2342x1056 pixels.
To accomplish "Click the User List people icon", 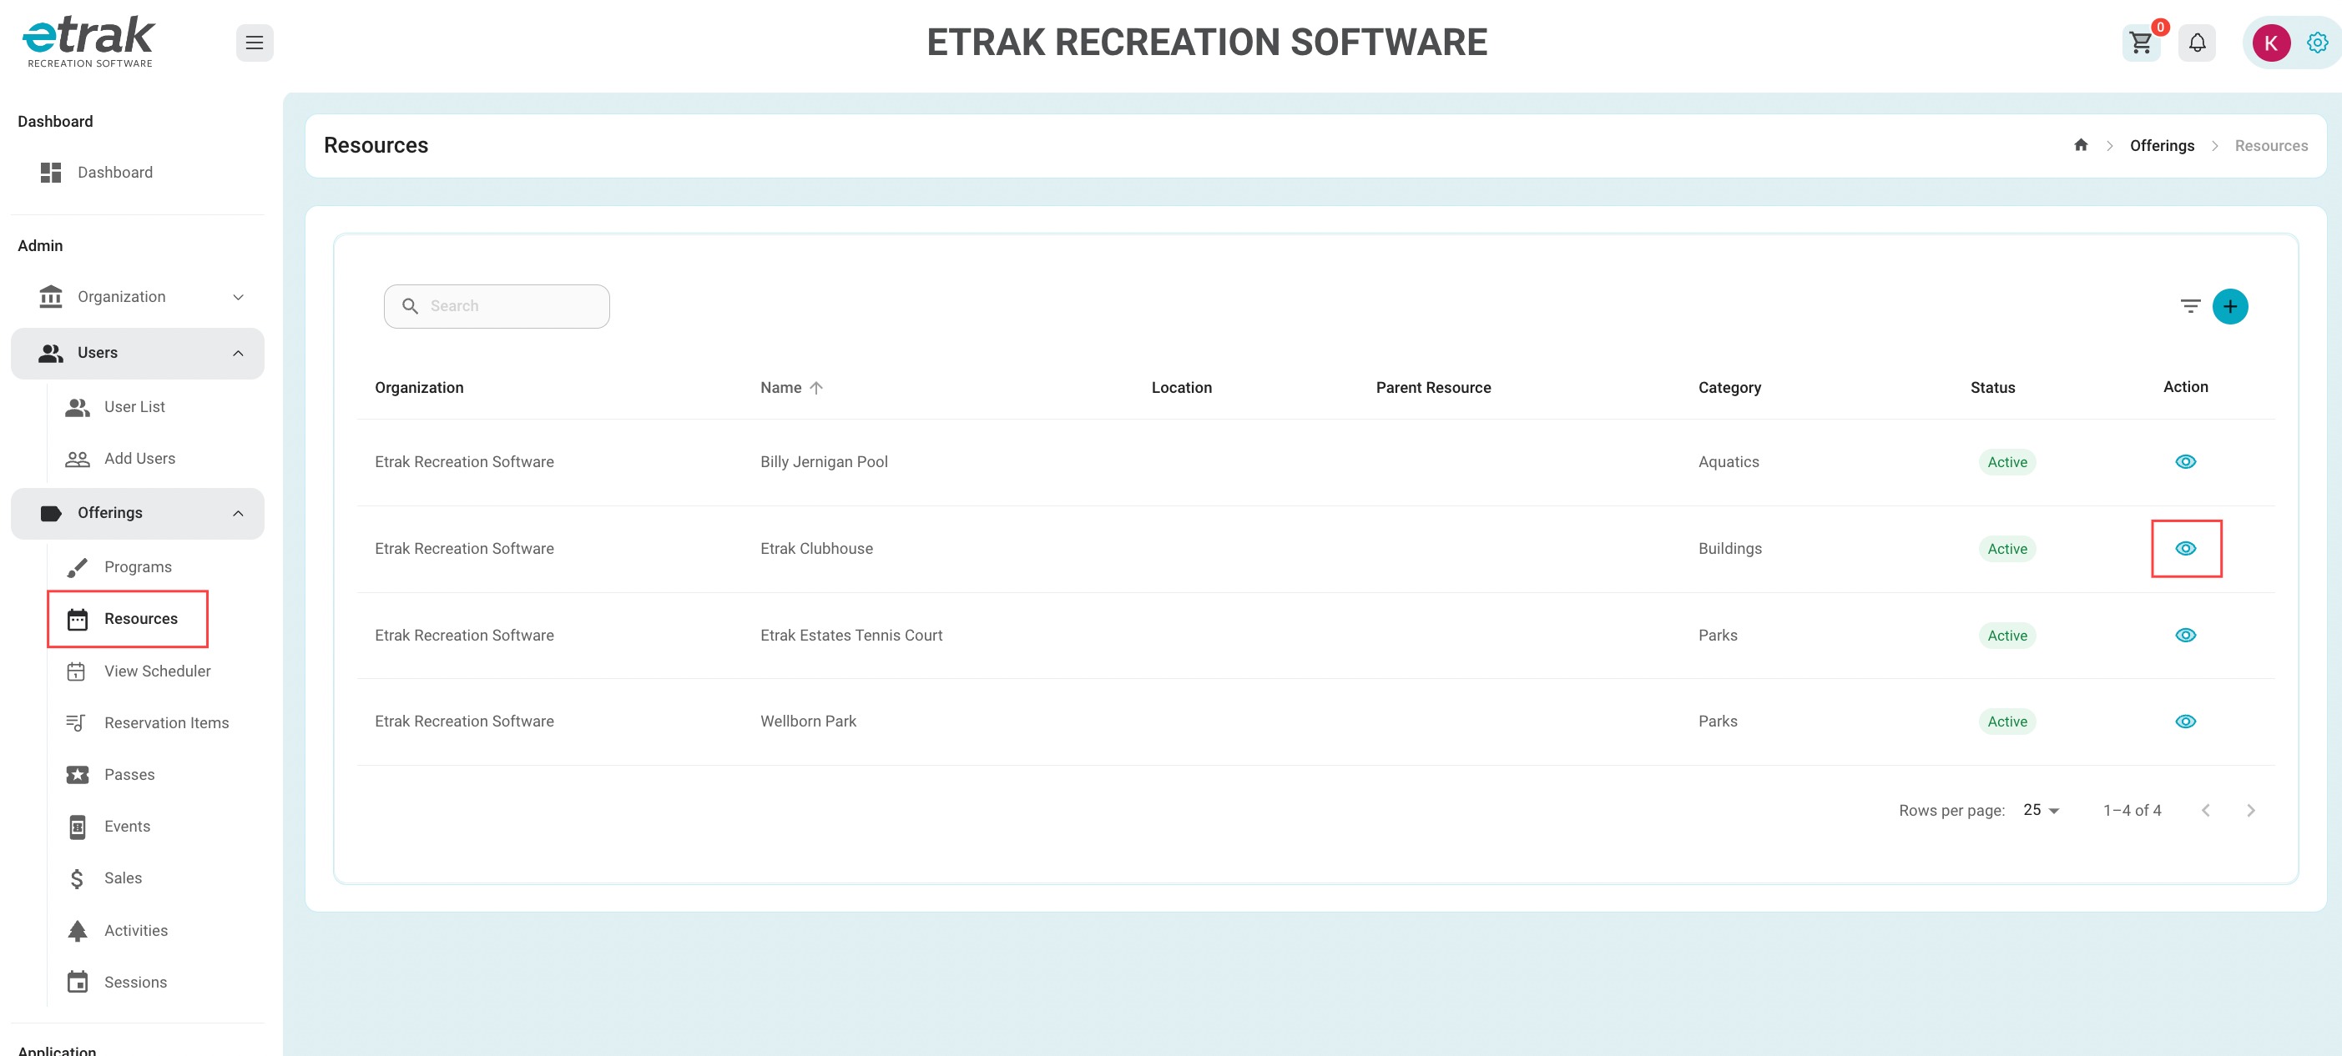I will pyautogui.click(x=78, y=407).
